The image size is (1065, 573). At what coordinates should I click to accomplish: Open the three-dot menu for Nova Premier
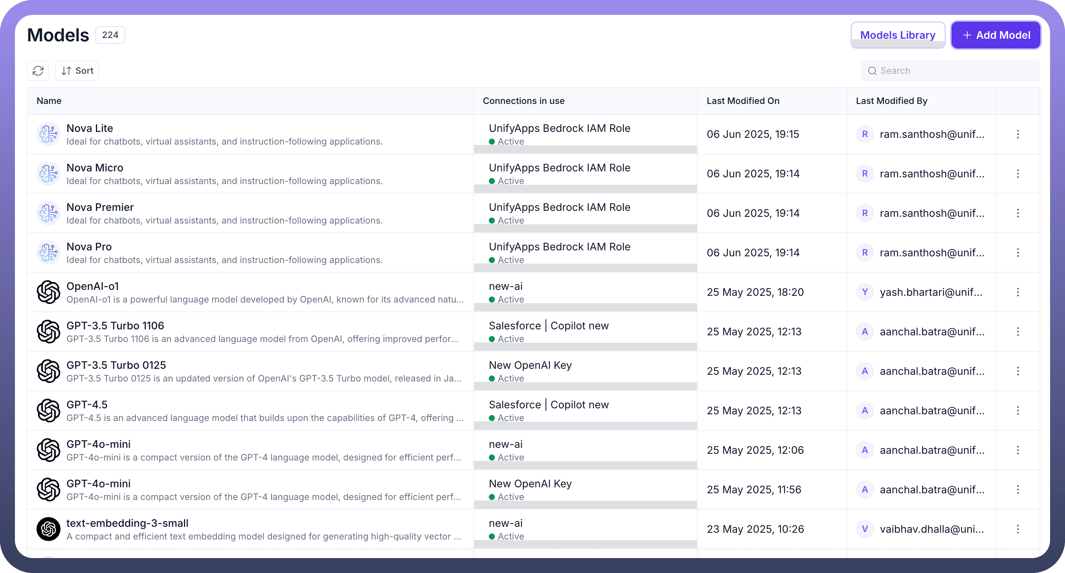(x=1018, y=213)
